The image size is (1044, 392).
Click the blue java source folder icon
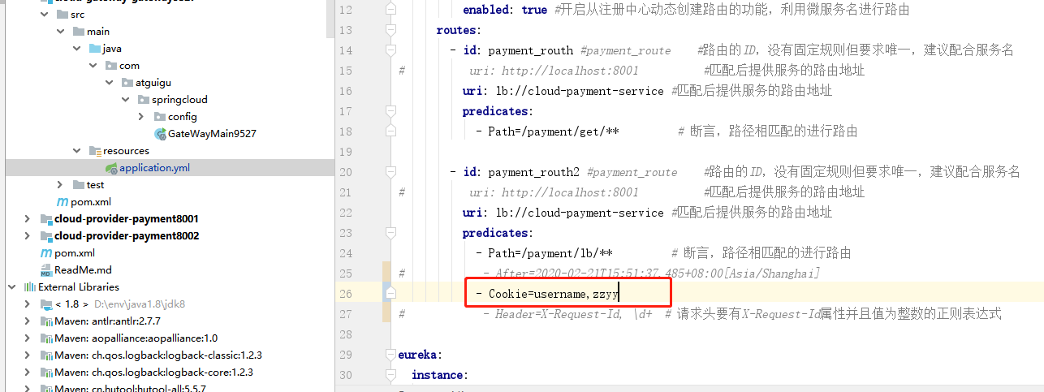coord(95,49)
